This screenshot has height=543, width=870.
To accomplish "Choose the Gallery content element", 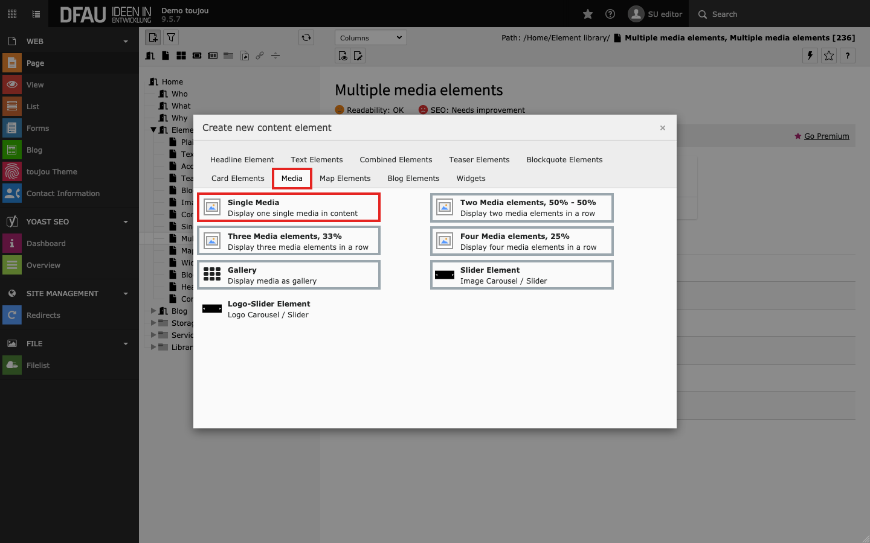I will [289, 275].
